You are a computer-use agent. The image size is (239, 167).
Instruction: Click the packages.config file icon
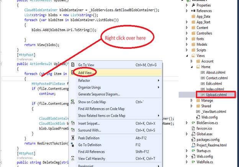(x=193, y=140)
